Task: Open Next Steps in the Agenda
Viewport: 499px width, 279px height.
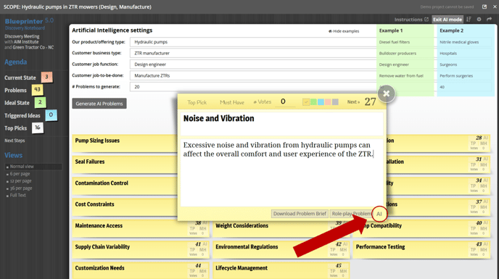Action: 15,141
